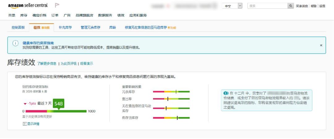
Task: Click the 库存绩效 page heading
Action: [21, 62]
